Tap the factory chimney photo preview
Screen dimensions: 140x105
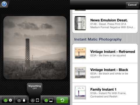[x=35, y=48]
